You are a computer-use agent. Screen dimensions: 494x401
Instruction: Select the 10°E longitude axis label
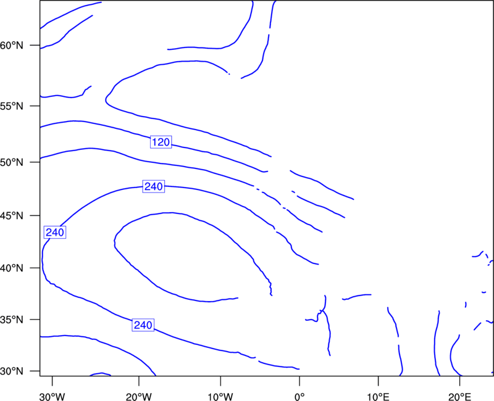tap(379, 397)
